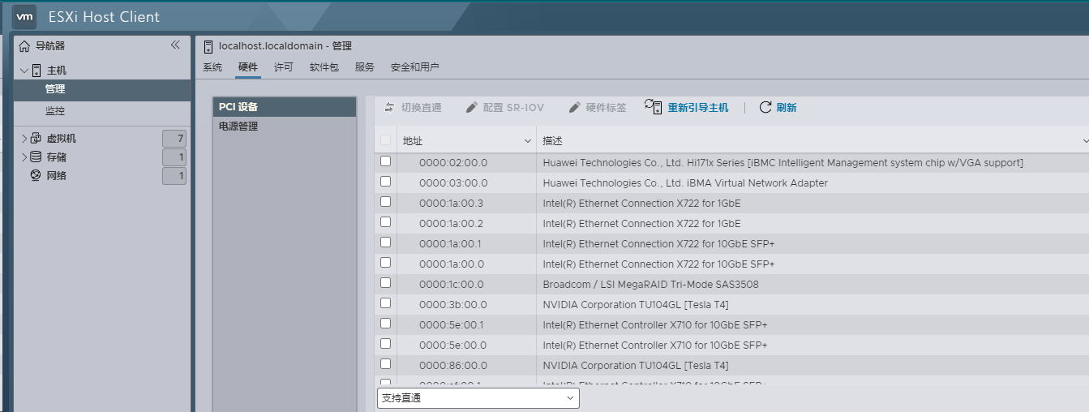Check the box for device 0000:1a:00.3
This screenshot has height=412, width=1089.
tap(385, 202)
